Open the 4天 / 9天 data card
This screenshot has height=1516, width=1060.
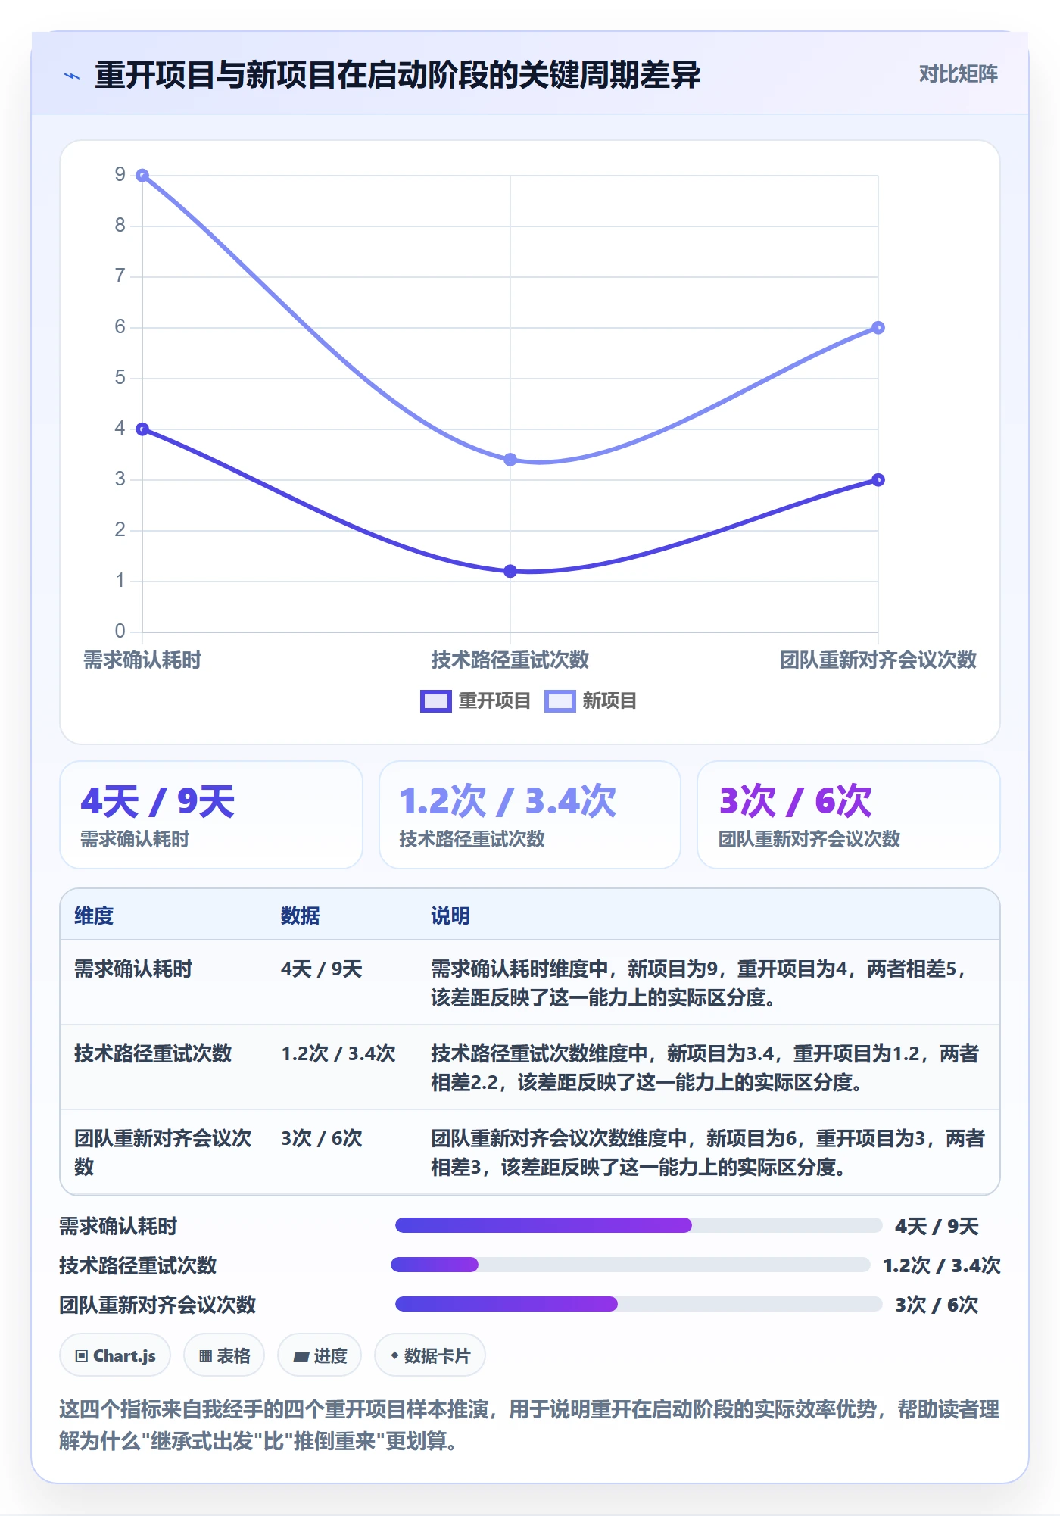tap(211, 815)
